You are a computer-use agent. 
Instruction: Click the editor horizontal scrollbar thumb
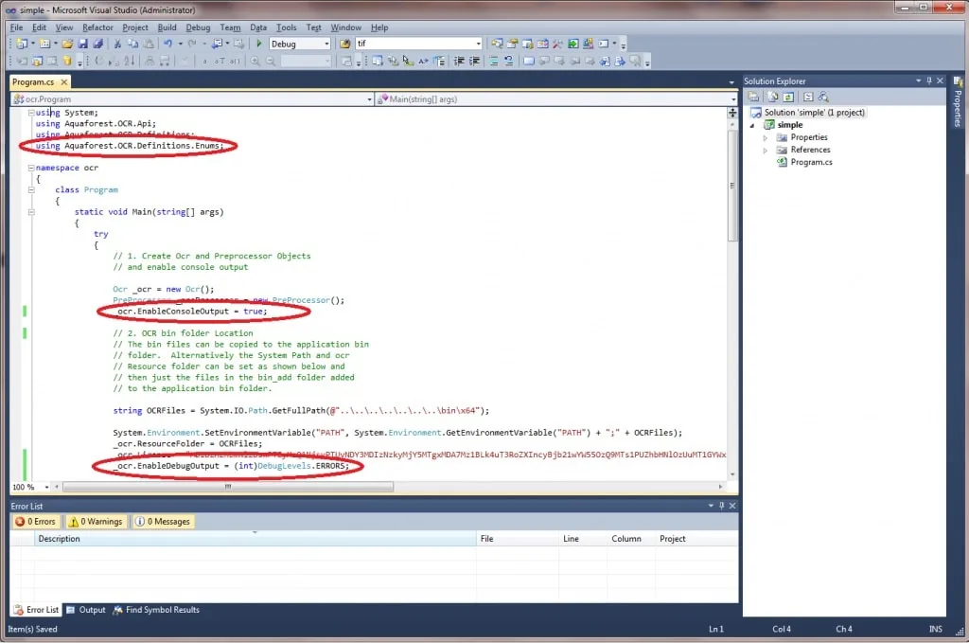[227, 487]
